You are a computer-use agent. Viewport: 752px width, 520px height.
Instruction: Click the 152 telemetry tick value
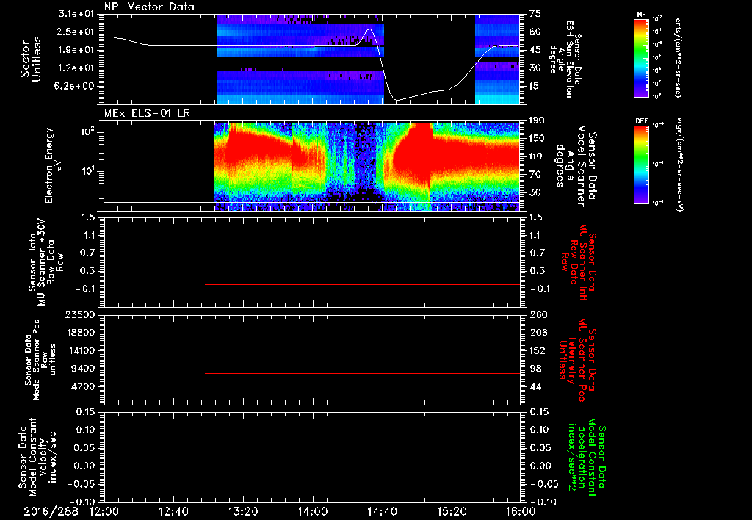(x=538, y=350)
